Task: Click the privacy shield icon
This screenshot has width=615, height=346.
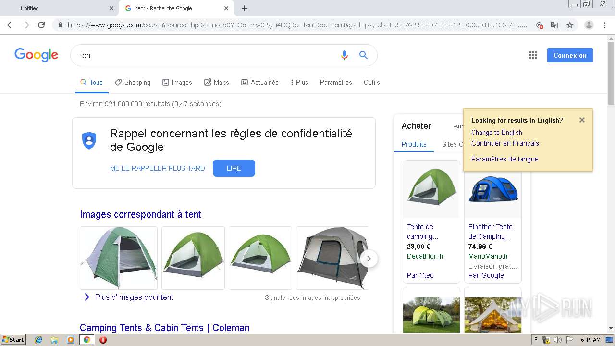Action: [89, 140]
